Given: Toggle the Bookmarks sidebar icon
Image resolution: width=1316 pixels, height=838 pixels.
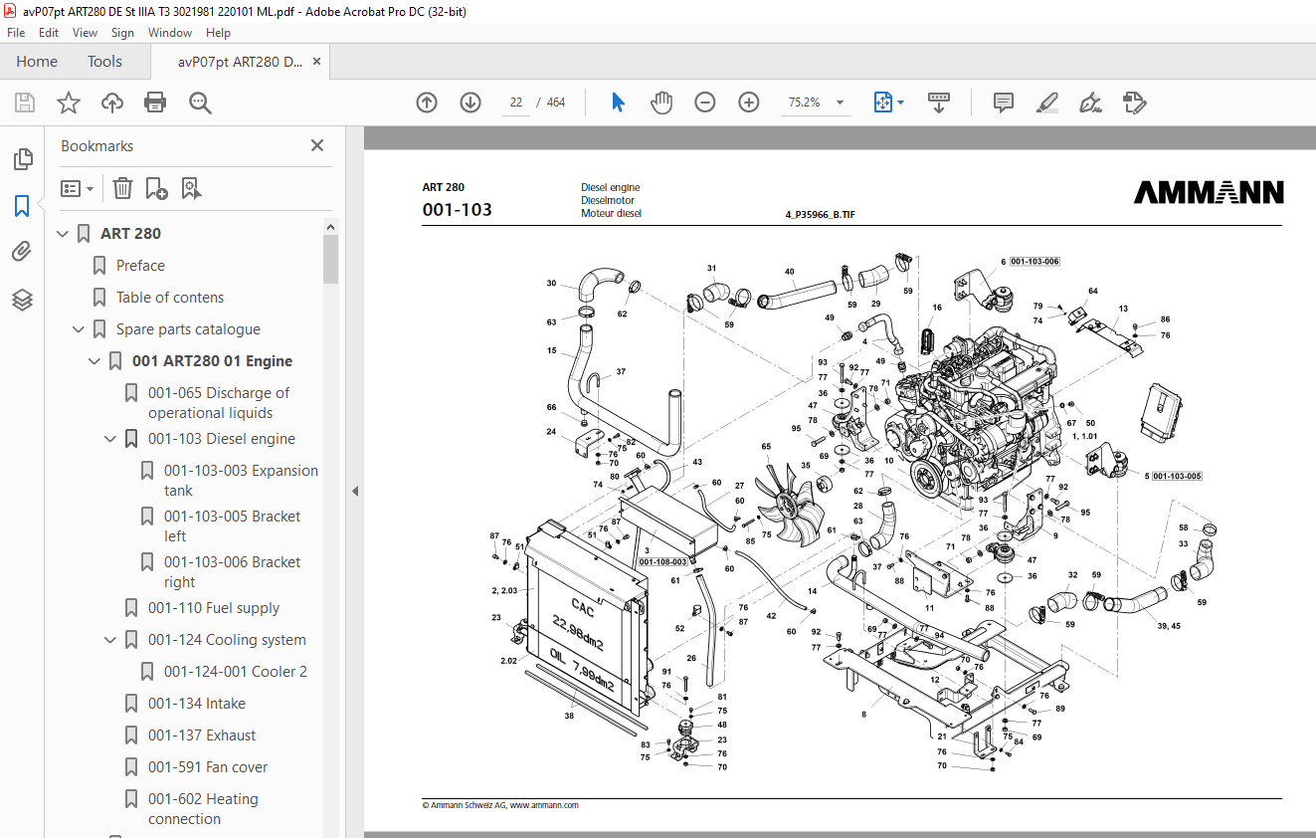Looking at the screenshot, I should 22,206.
